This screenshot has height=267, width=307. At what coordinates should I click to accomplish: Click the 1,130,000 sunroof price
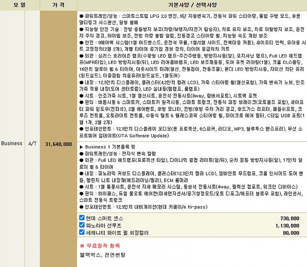click(x=287, y=226)
